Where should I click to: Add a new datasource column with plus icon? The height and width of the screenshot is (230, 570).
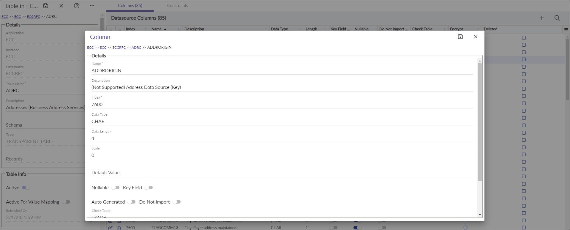(542, 18)
